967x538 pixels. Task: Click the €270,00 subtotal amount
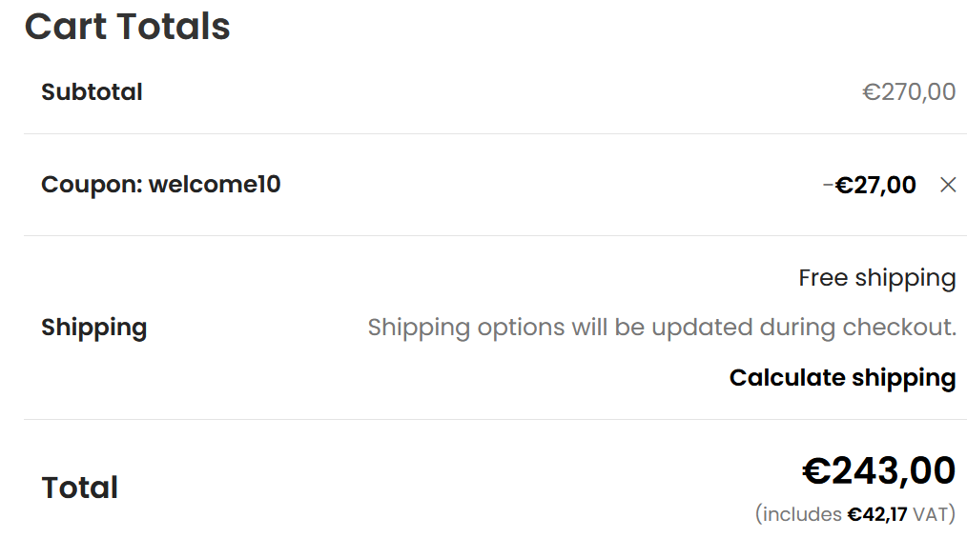(909, 92)
